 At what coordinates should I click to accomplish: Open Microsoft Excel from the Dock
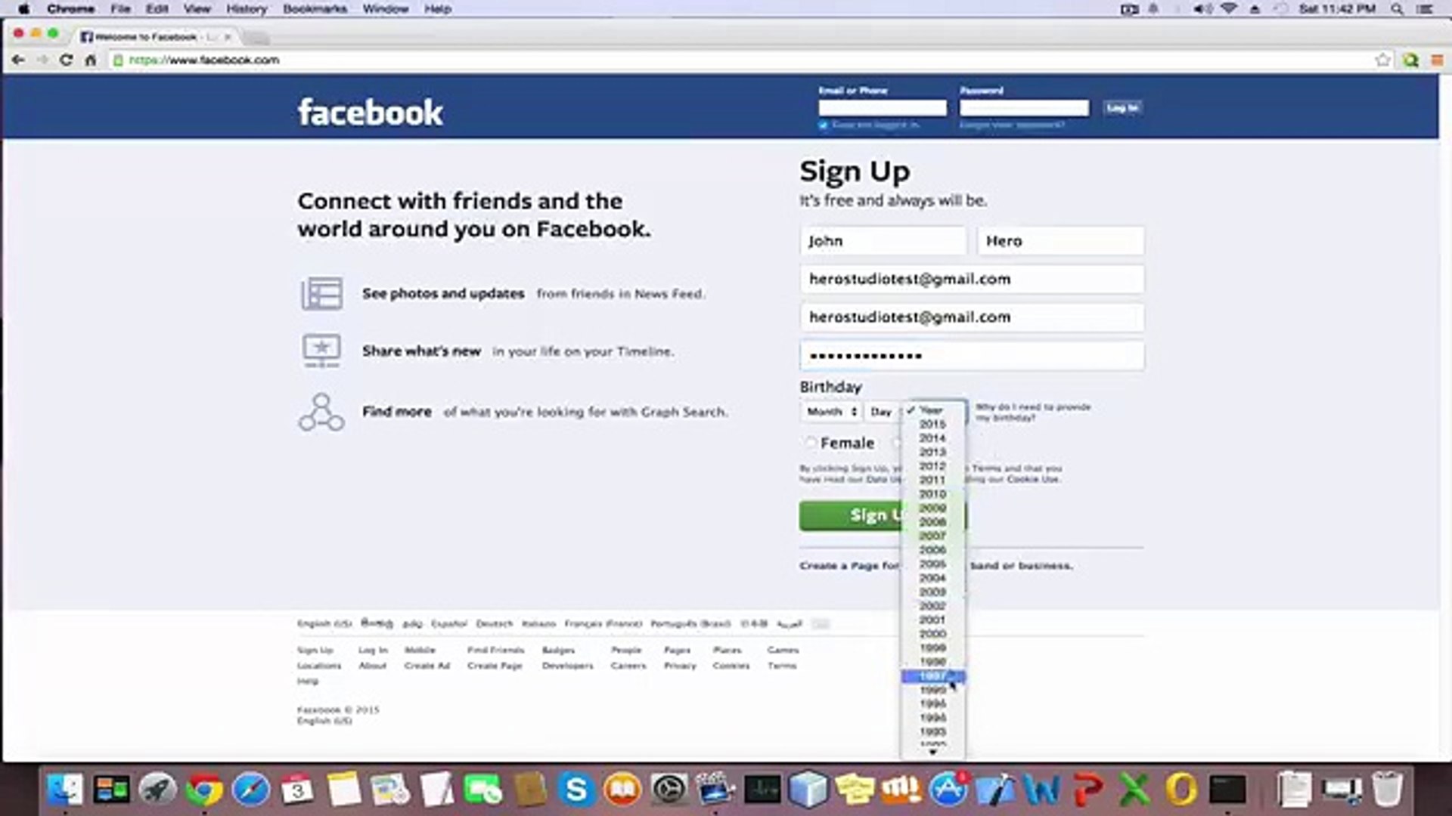tap(1134, 790)
